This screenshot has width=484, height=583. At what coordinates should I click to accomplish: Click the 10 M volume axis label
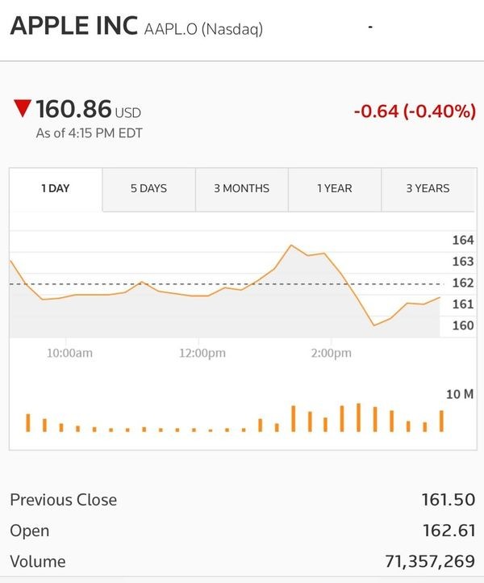click(x=459, y=394)
